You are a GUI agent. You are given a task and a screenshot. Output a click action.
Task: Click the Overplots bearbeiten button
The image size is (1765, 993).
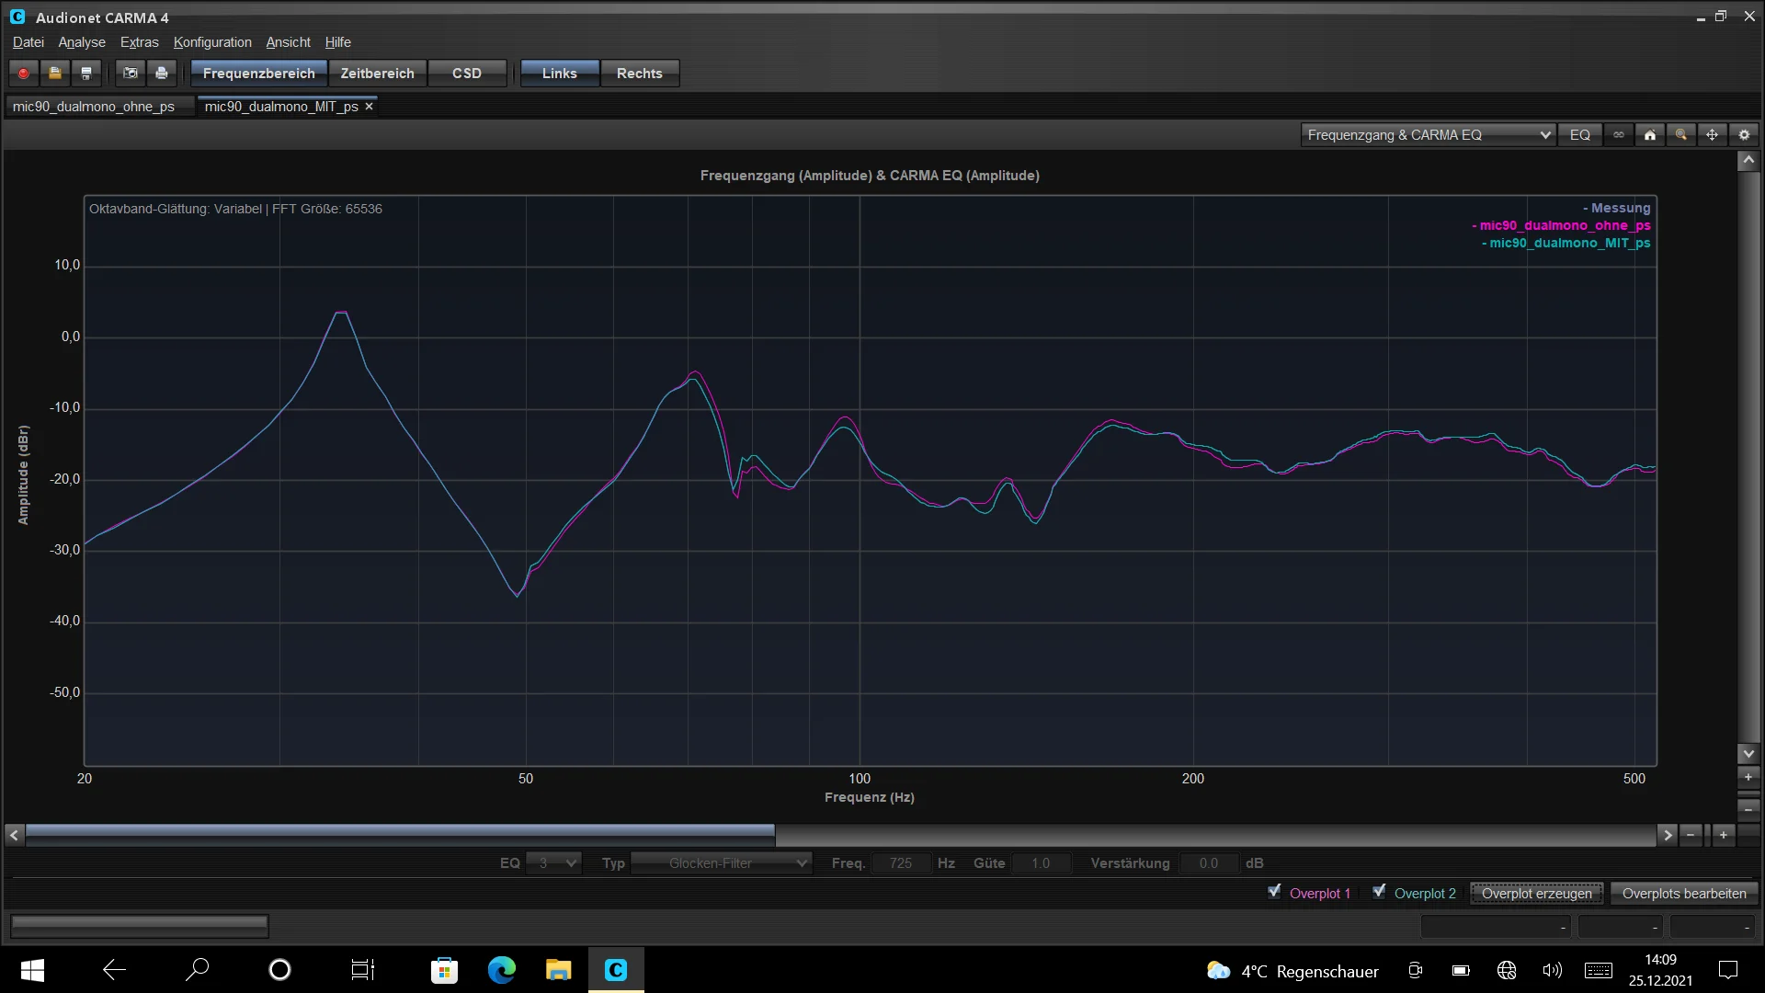click(x=1684, y=894)
